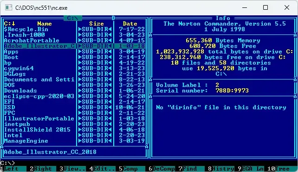Click the Info panel title
298x172 pixels.
coord(223,18)
